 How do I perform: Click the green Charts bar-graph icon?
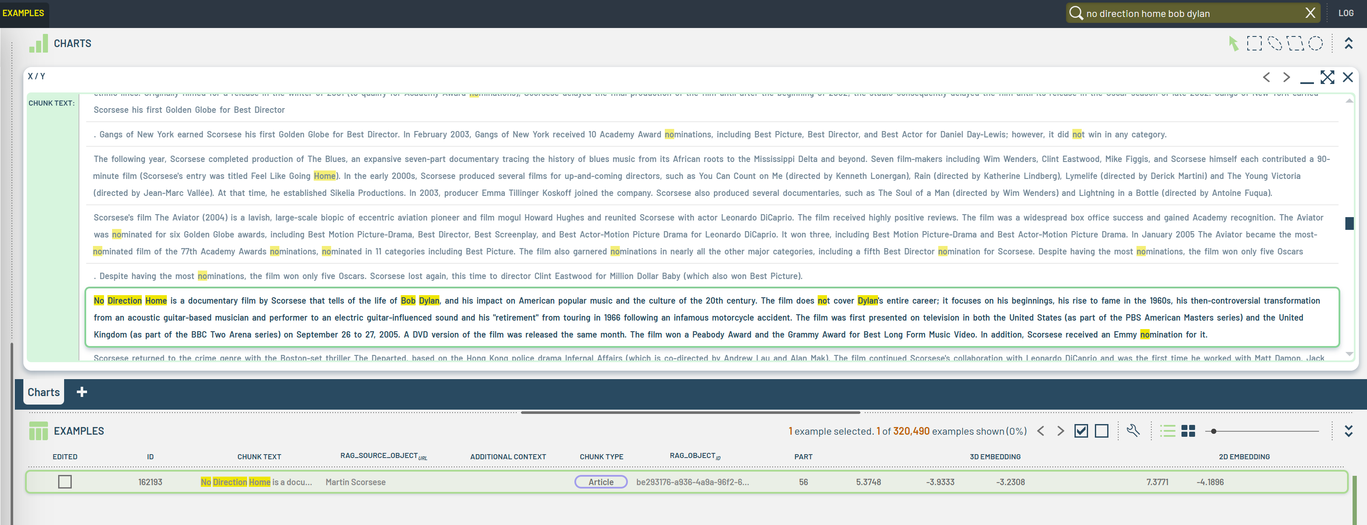[38, 44]
